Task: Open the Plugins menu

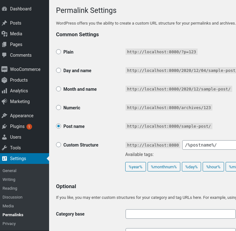Action: (x=25, y=126)
